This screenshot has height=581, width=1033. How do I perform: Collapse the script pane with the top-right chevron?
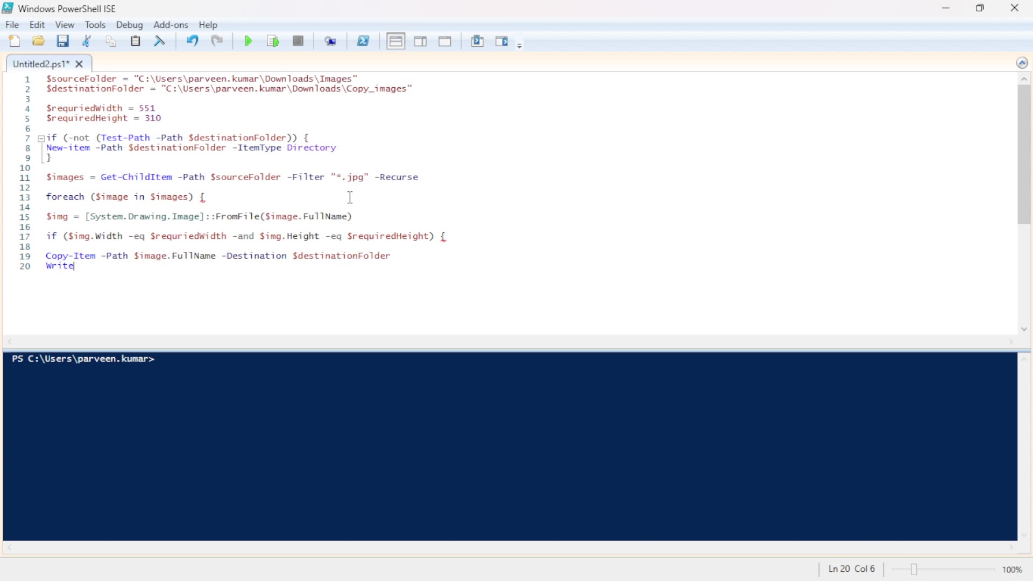click(1022, 62)
